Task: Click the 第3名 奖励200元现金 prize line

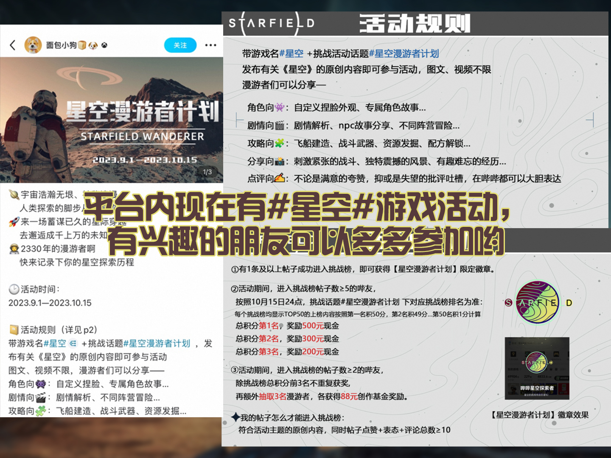Action: [287, 352]
